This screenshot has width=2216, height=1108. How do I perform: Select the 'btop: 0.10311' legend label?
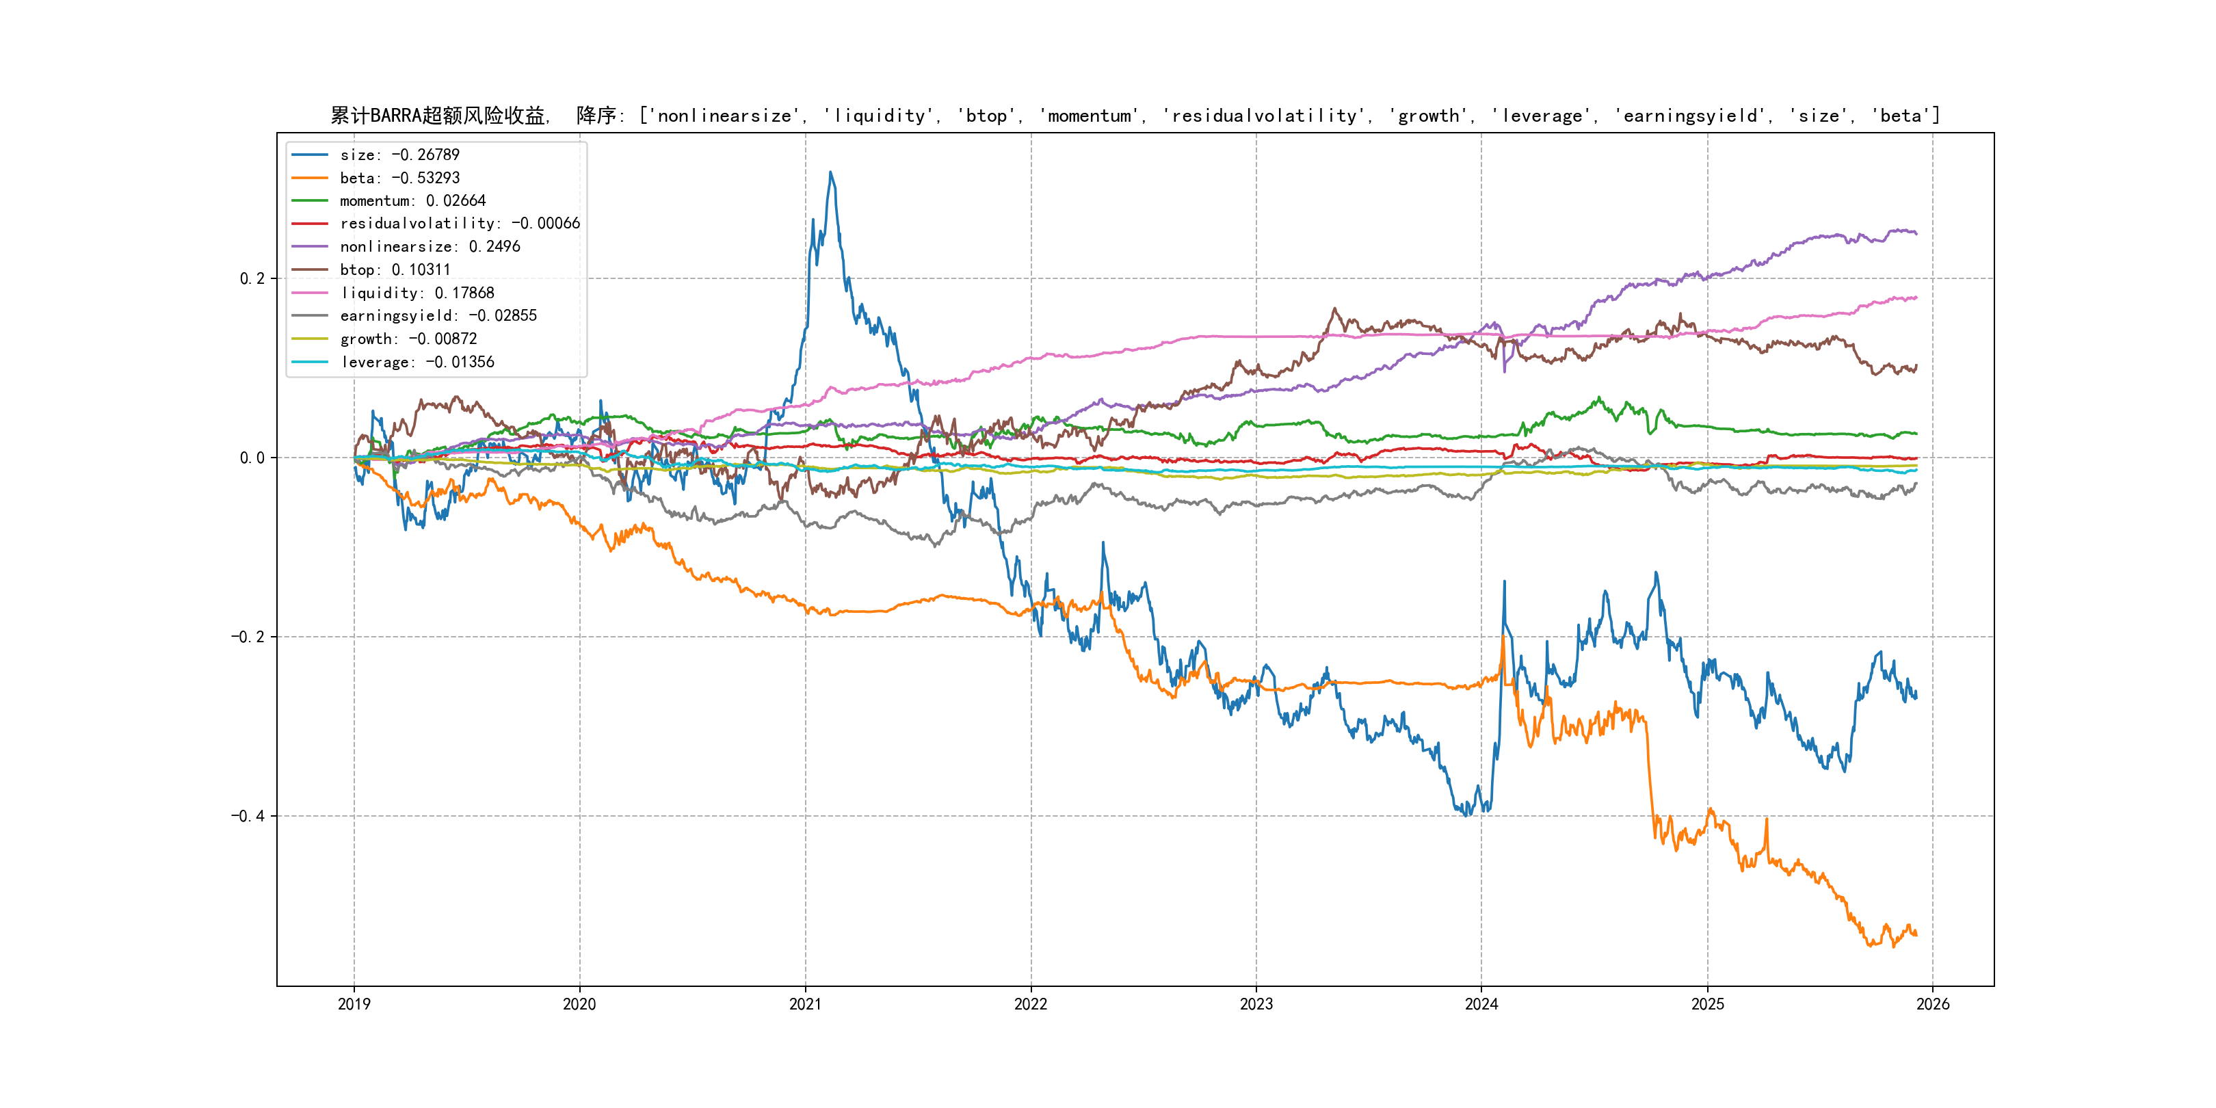click(x=395, y=270)
